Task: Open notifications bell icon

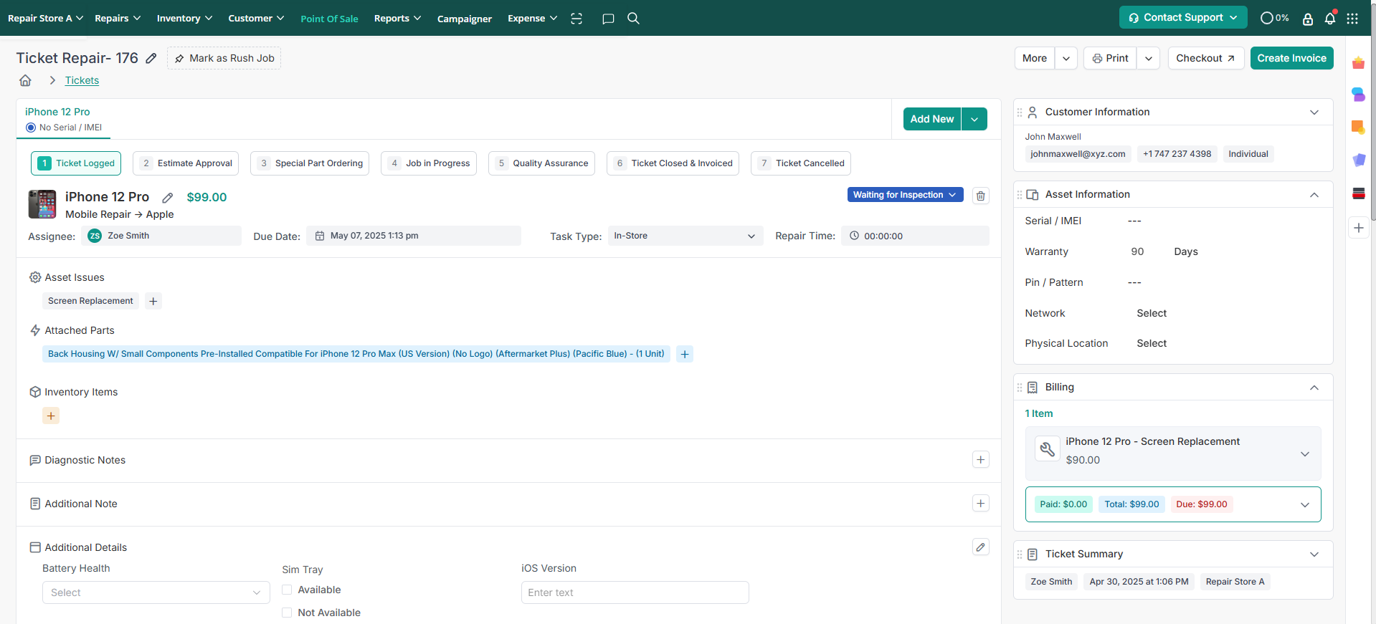Action: 1330,19
